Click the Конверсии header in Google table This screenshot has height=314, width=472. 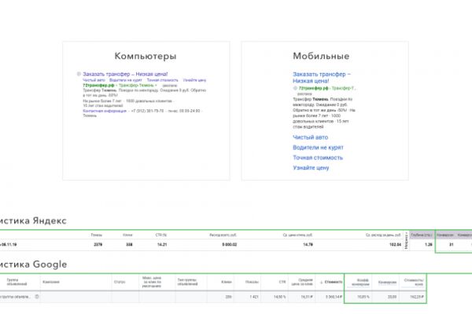[387, 282]
